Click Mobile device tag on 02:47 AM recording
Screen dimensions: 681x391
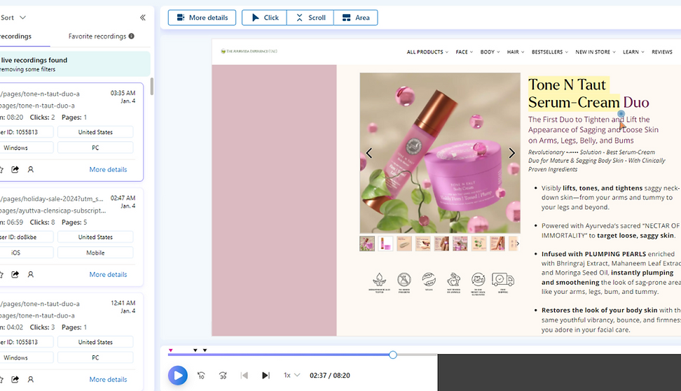coord(95,253)
